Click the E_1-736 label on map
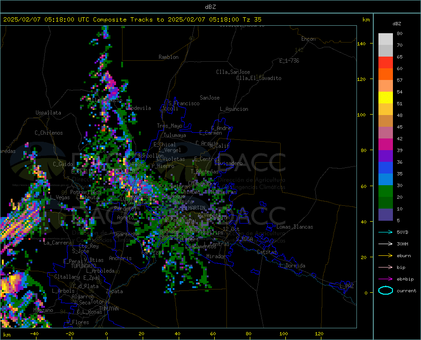This screenshot has width=421, height=340. tap(289, 61)
